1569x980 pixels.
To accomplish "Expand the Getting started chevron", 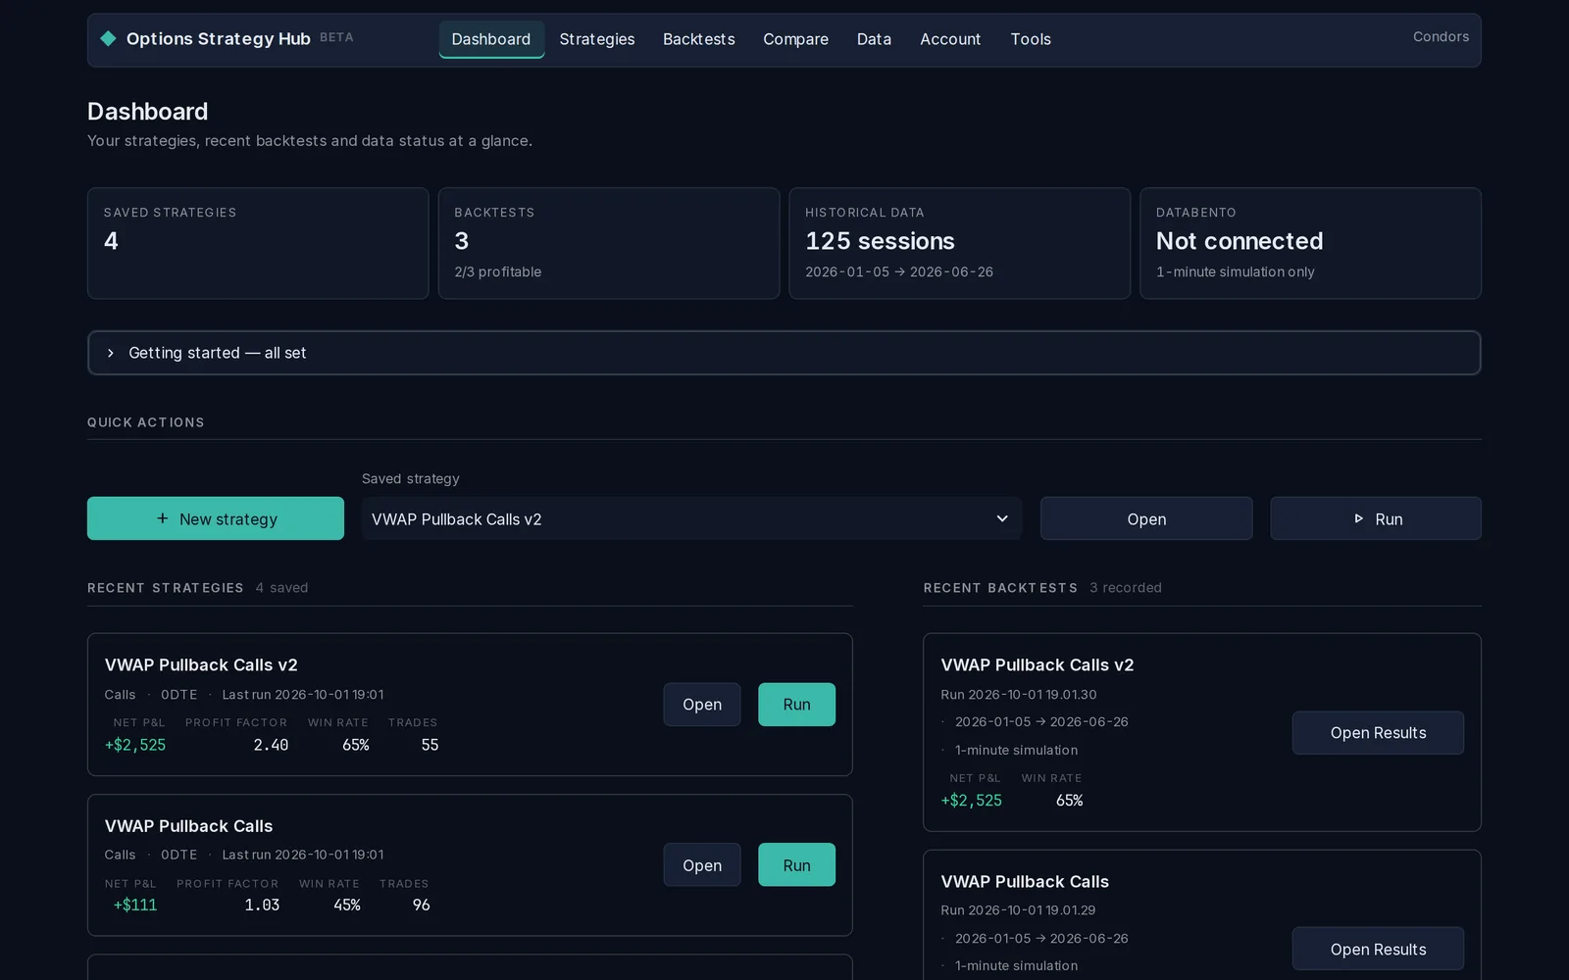I will click(x=111, y=353).
